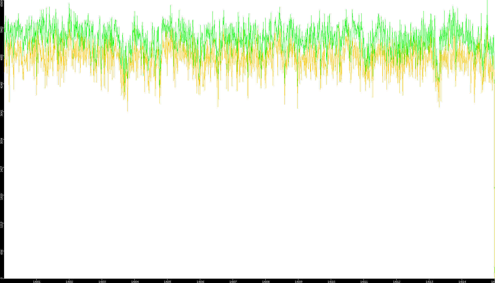
Task: Select the 3641 vertical axis label
Action: [2, 113]
